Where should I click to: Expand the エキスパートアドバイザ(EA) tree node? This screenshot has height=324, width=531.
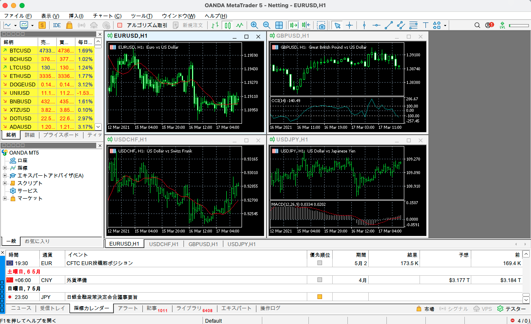pyautogui.click(x=5, y=176)
